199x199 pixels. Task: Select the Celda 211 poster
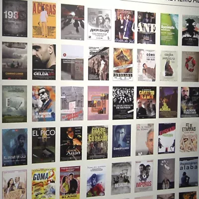(x=44, y=62)
